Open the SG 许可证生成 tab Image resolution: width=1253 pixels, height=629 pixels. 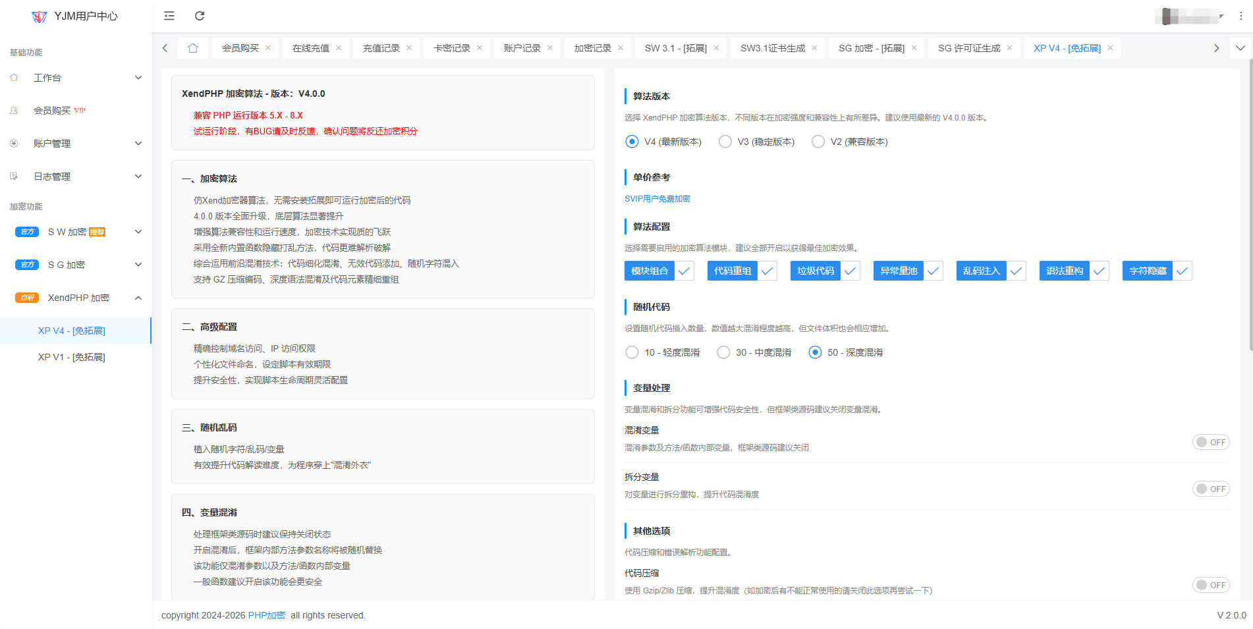tap(968, 48)
